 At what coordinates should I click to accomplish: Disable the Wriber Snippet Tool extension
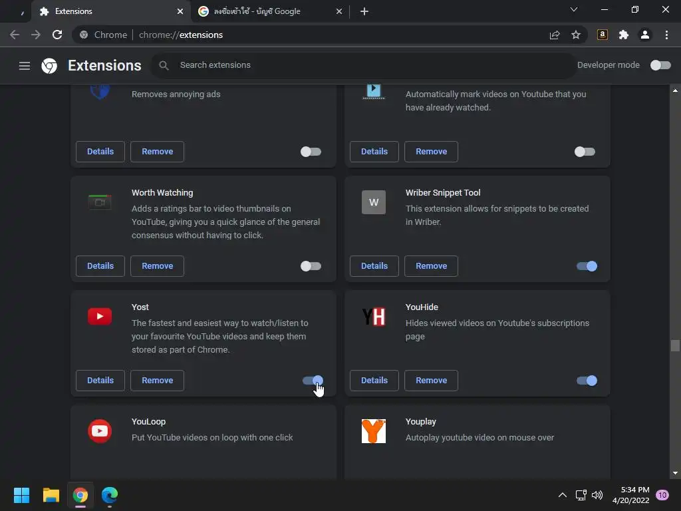[x=587, y=266]
